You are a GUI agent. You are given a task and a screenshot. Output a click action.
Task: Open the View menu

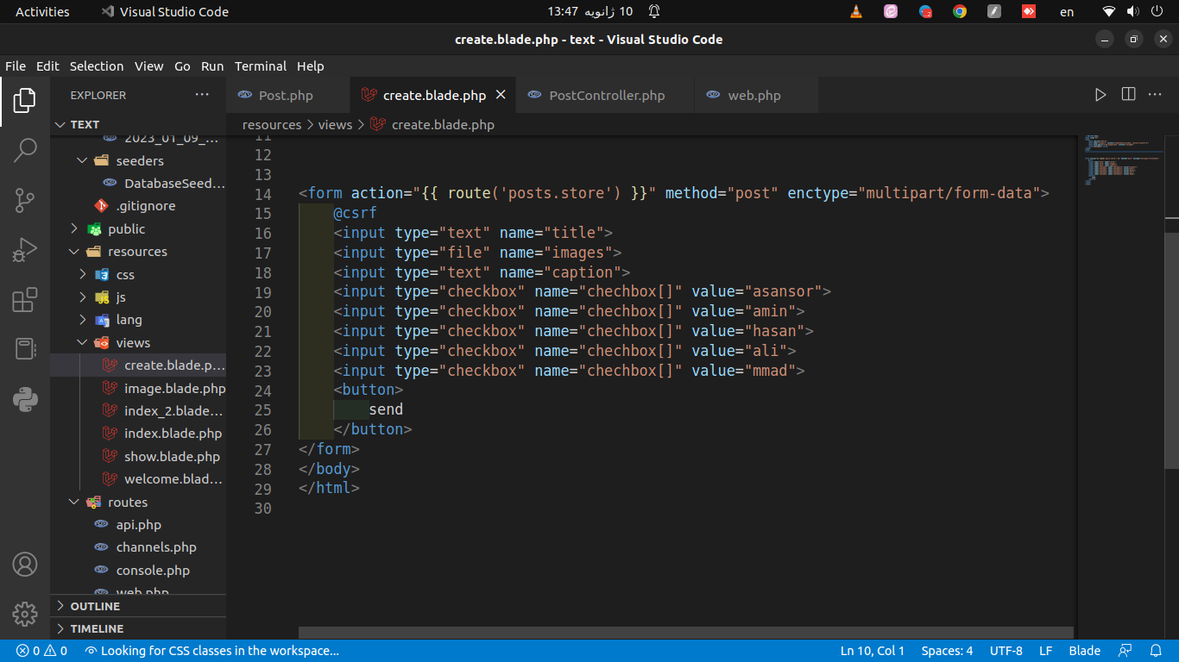point(148,66)
